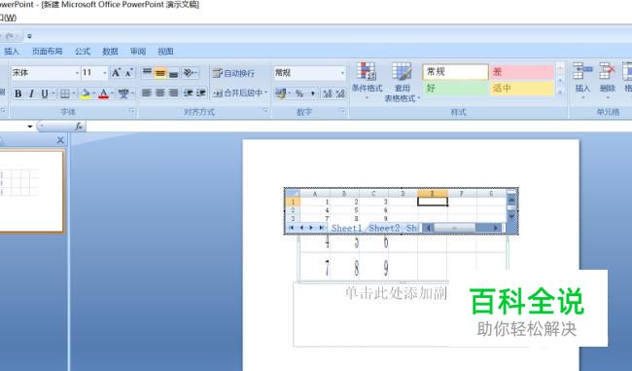This screenshot has height=371, width=632.
Task: Increase decimal places
Action: (x=328, y=93)
